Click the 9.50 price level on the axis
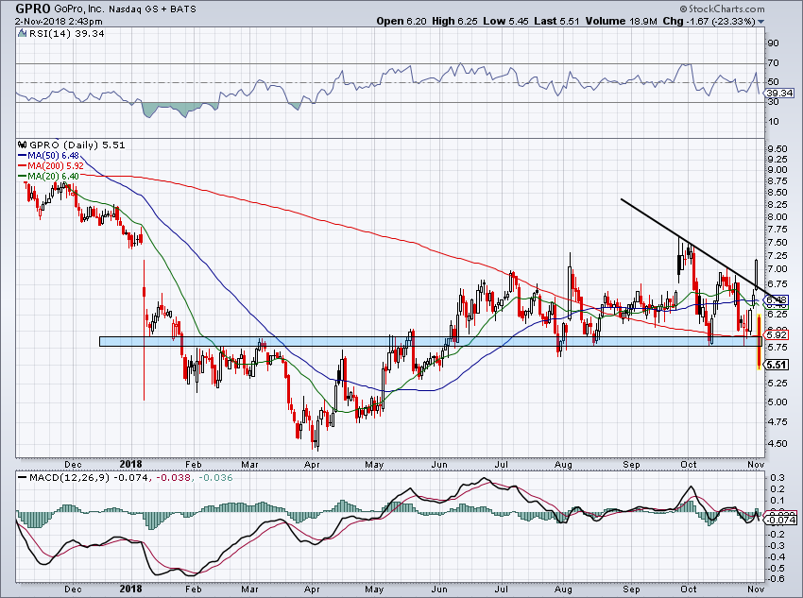Image resolution: width=803 pixels, height=598 pixels. pyautogui.click(x=777, y=149)
